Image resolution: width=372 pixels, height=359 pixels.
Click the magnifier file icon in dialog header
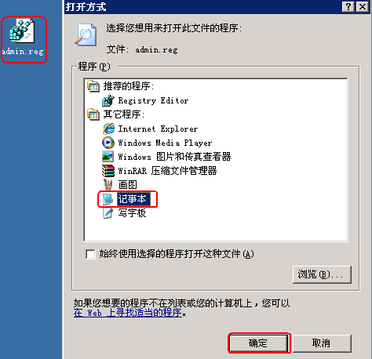86,34
